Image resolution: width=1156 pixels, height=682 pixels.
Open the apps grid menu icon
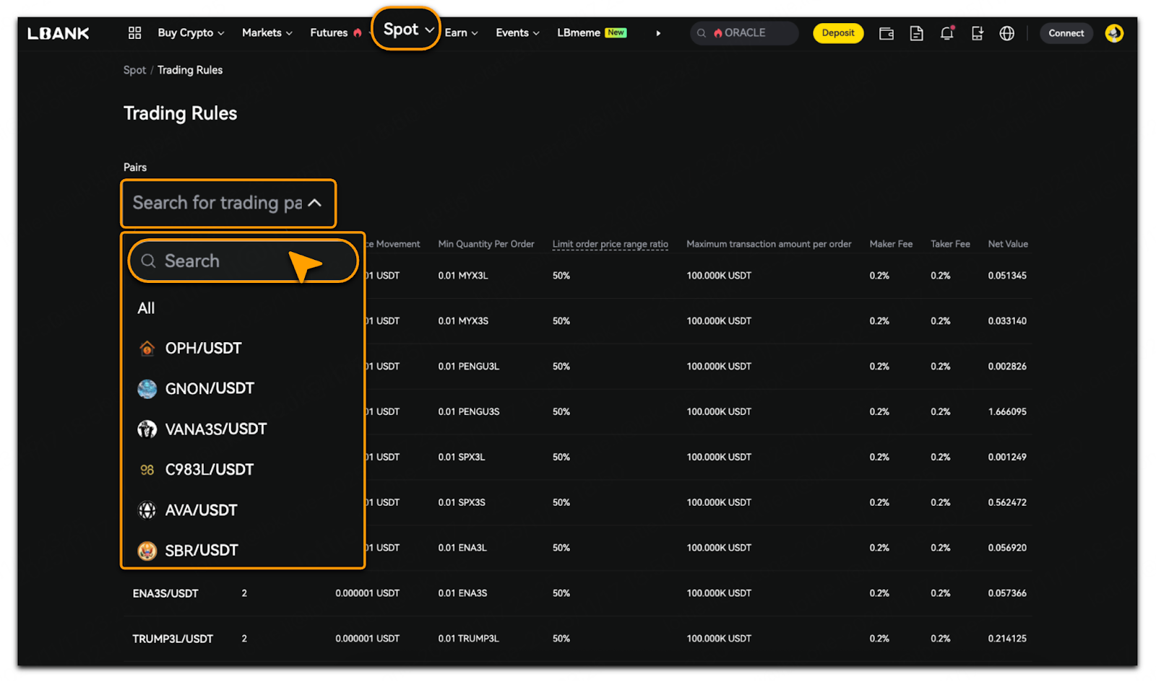click(x=134, y=33)
